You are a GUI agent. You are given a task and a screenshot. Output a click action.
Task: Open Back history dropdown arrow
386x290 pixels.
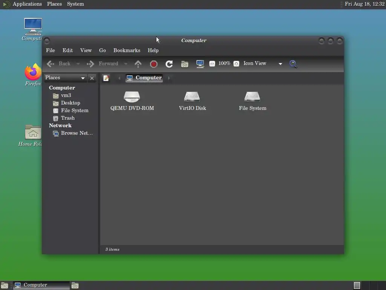[x=78, y=64]
